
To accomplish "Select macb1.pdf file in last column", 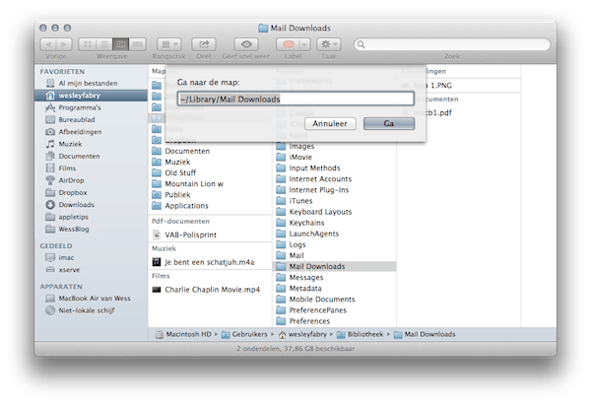I will [459, 112].
